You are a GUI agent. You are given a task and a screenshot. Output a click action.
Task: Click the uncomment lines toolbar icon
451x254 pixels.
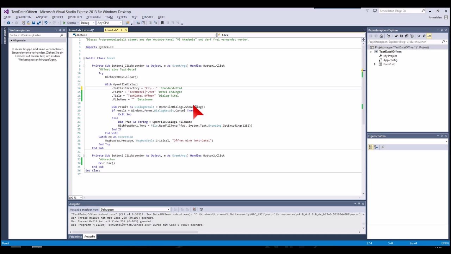coord(155,23)
